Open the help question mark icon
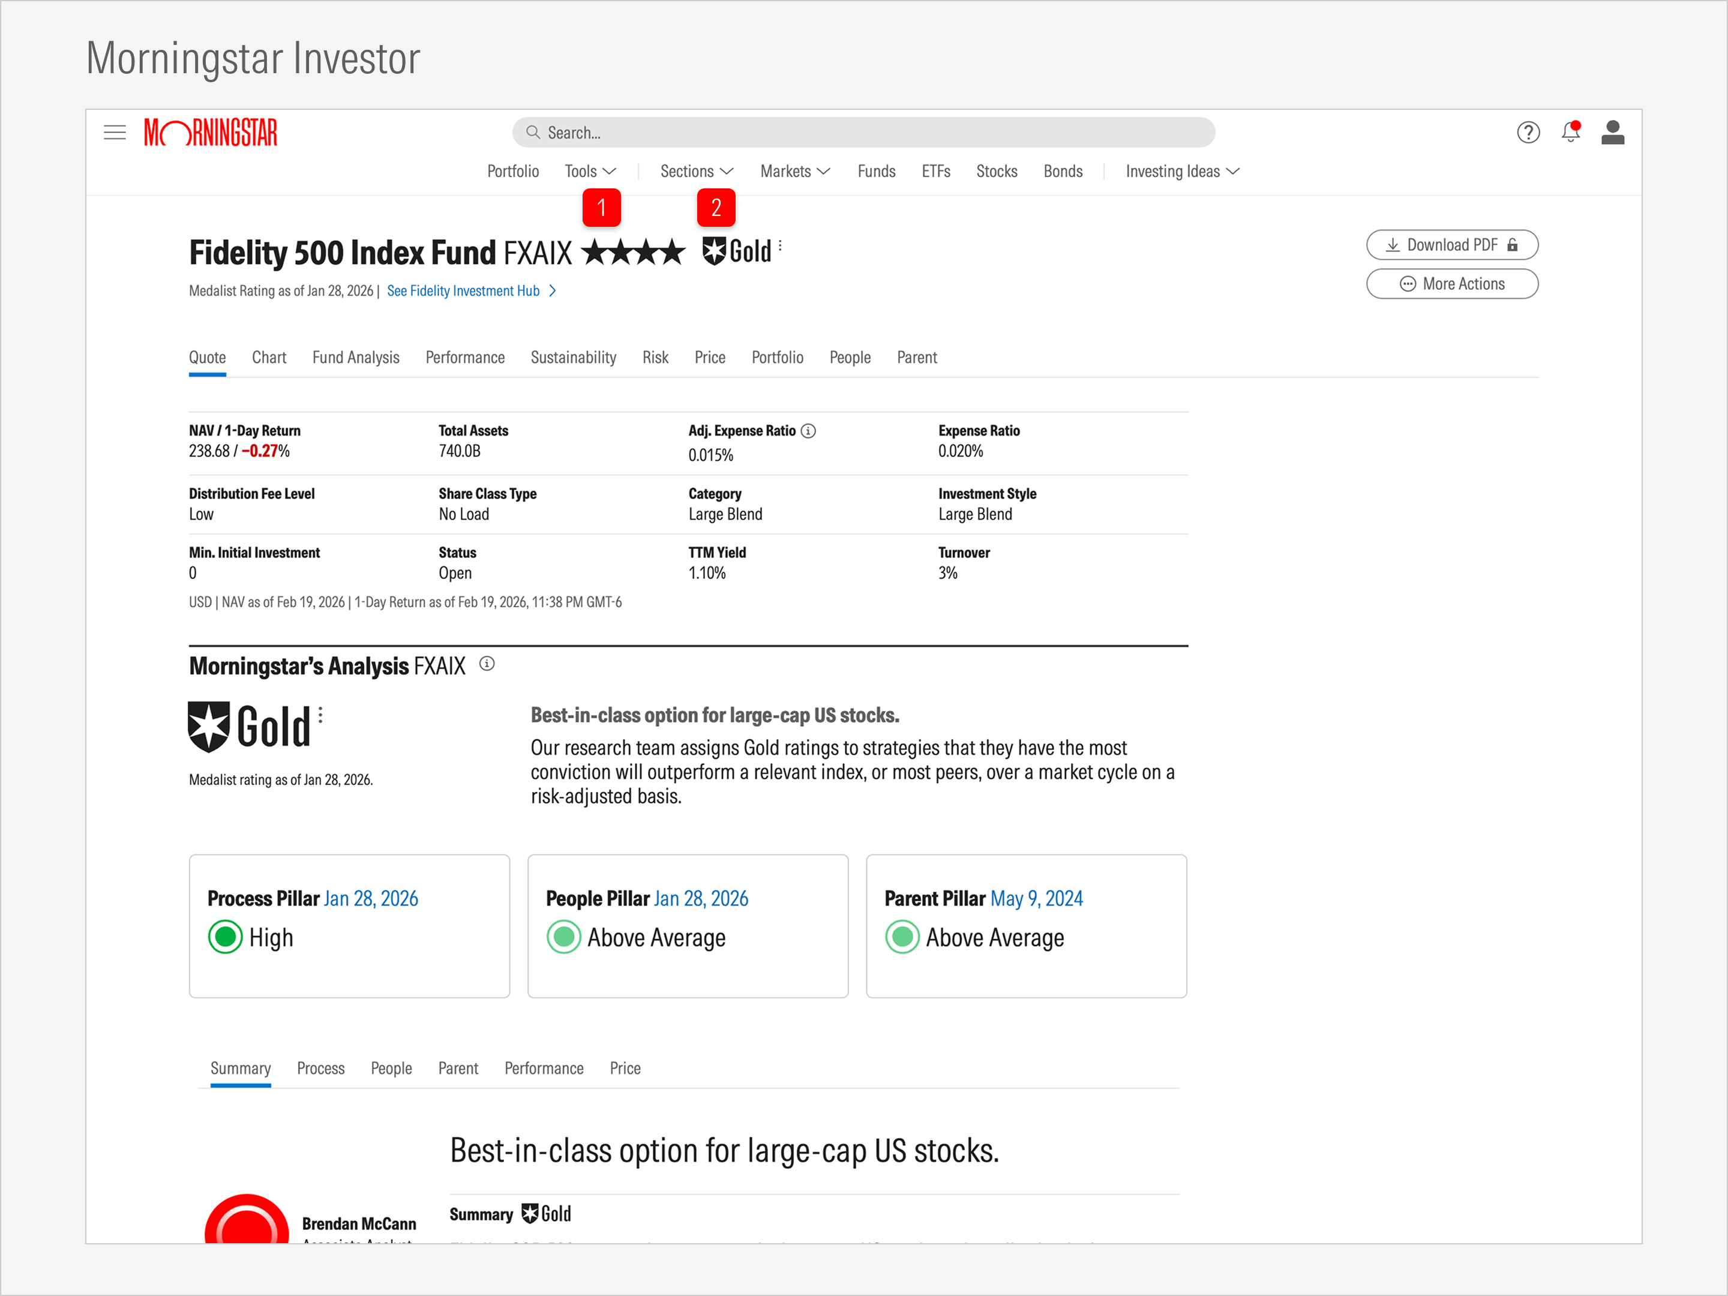This screenshot has height=1296, width=1728. 1528,133
